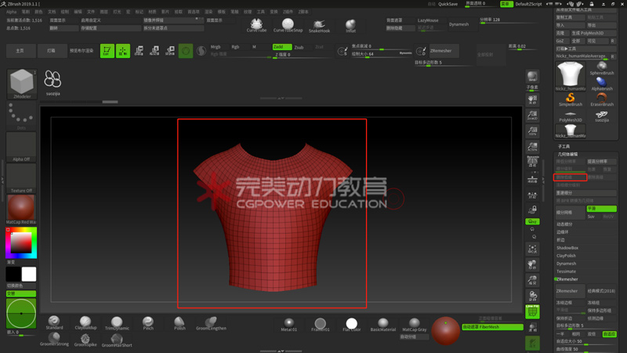Select the GroomSpike brush
The image size is (627, 353).
point(85,340)
